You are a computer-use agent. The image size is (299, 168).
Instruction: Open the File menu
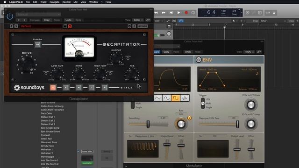click(28, 2)
